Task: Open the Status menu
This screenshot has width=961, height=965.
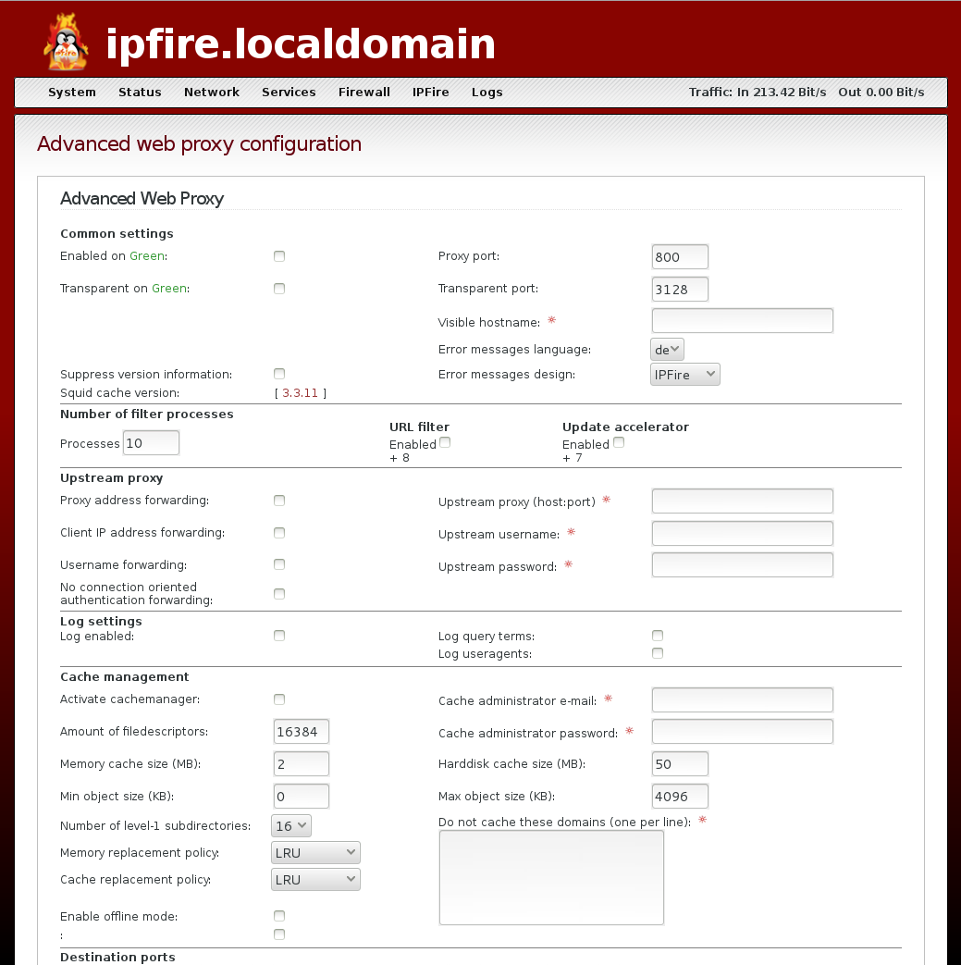Action: pyautogui.click(x=140, y=93)
